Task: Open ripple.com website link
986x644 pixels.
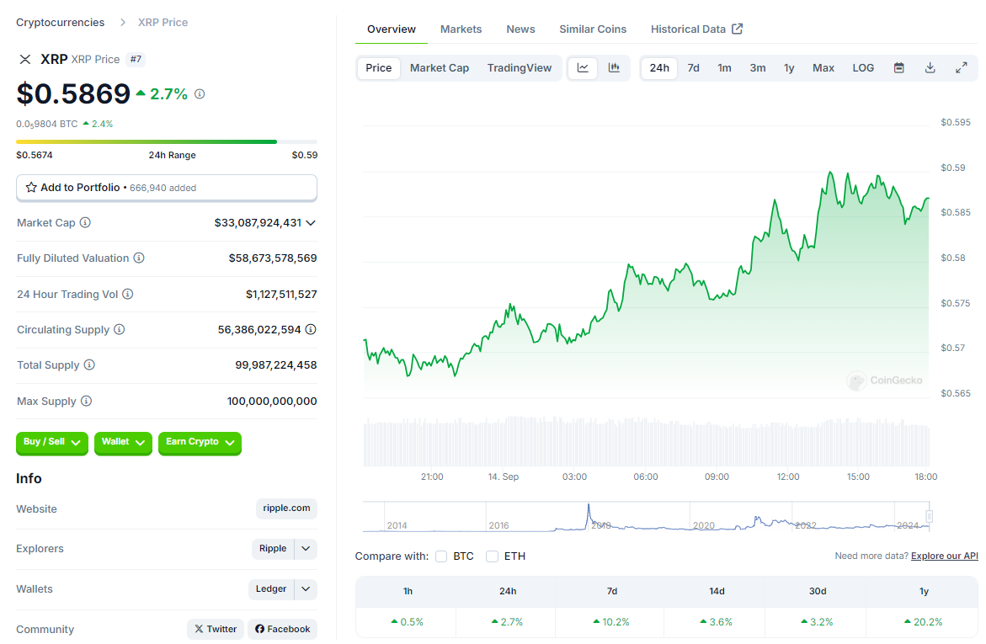Action: [287, 508]
